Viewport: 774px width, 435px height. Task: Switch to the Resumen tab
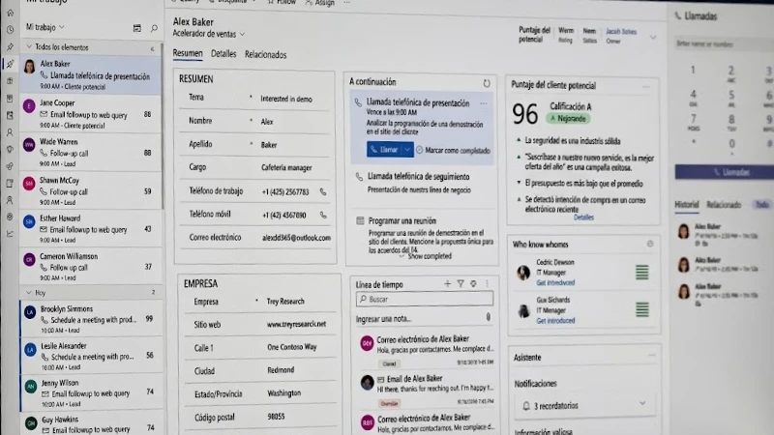coord(188,53)
